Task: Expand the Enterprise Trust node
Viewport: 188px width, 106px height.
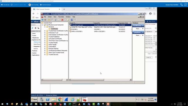Action: coord(45,33)
